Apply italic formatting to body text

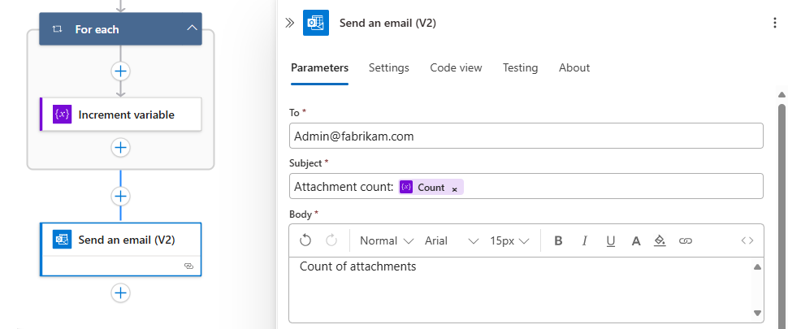pyautogui.click(x=584, y=240)
